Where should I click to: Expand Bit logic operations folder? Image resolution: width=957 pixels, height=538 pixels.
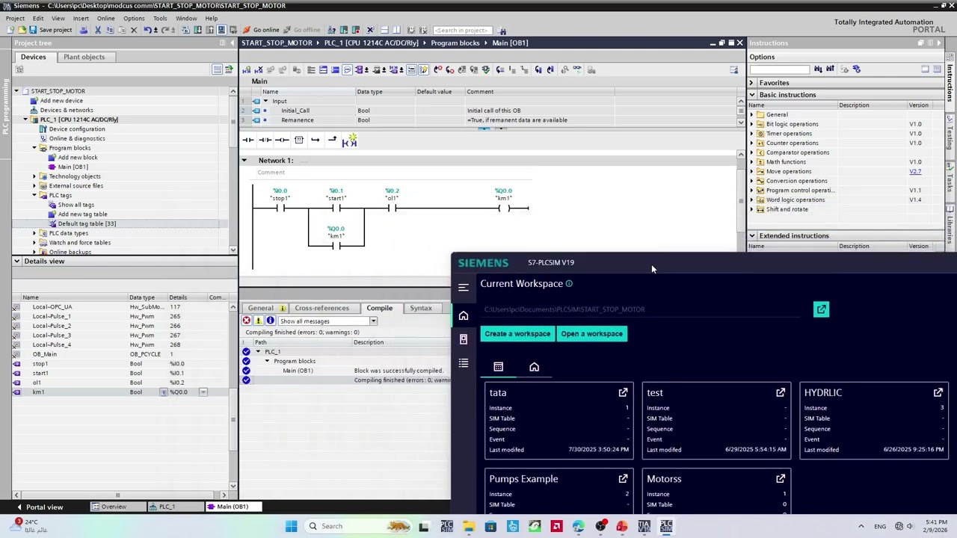[752, 124]
